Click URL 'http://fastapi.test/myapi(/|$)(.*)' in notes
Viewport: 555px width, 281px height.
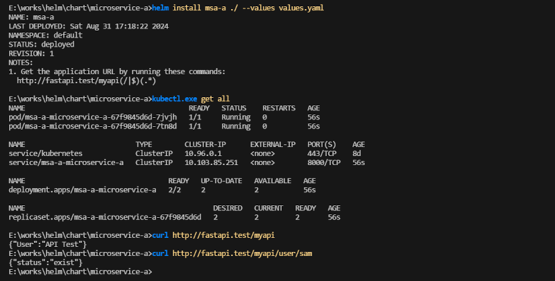coord(86,80)
